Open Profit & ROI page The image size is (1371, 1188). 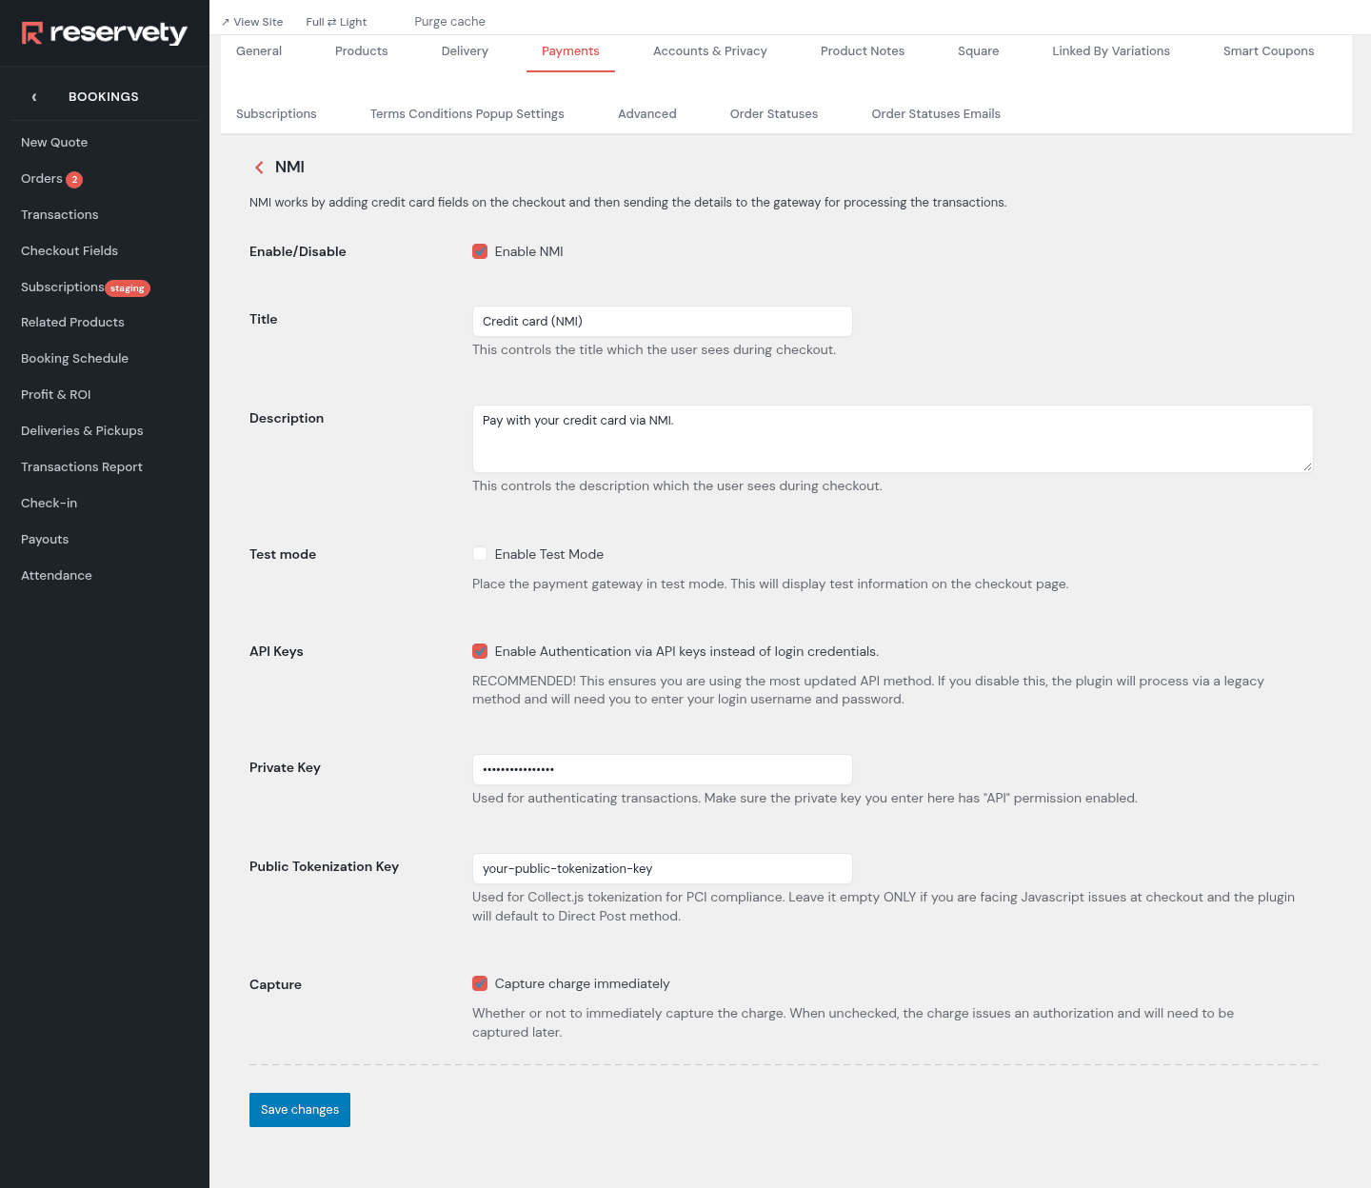[x=56, y=395]
